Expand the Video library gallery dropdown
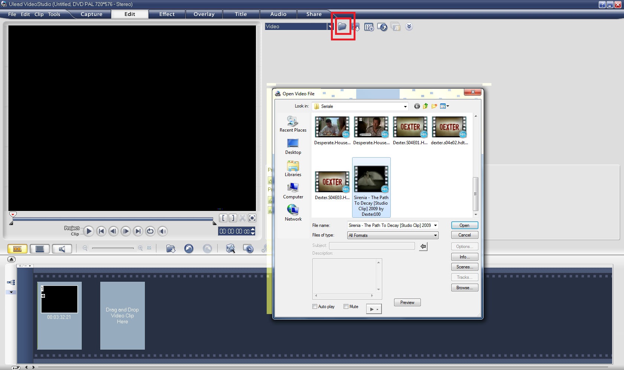The width and height of the screenshot is (624, 370). [x=330, y=27]
